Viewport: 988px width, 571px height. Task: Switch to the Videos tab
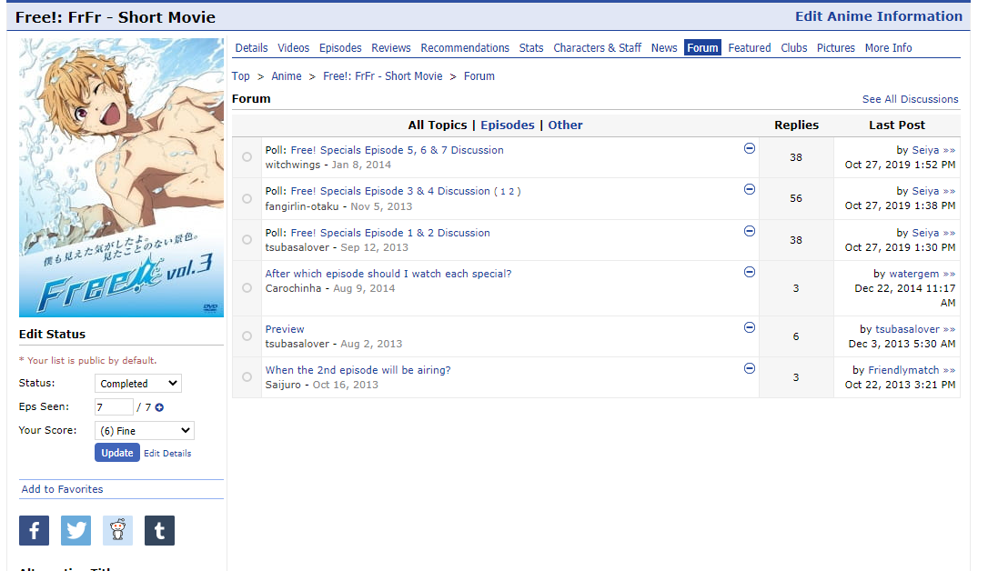tap(294, 48)
